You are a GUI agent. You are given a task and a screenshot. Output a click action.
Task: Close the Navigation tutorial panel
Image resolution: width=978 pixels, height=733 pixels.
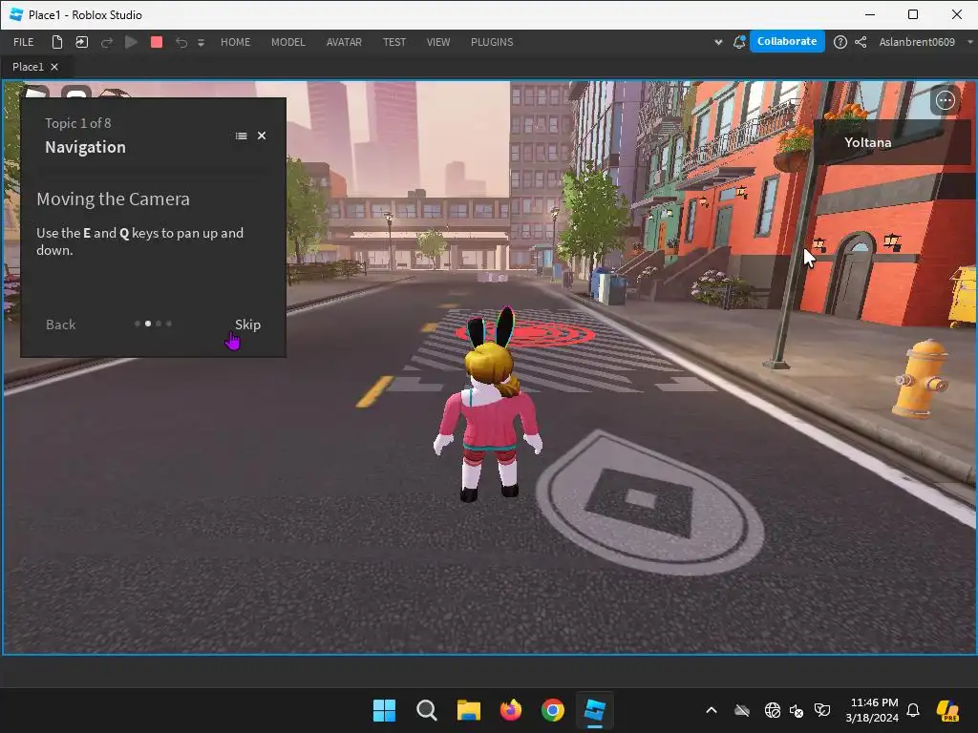point(262,136)
